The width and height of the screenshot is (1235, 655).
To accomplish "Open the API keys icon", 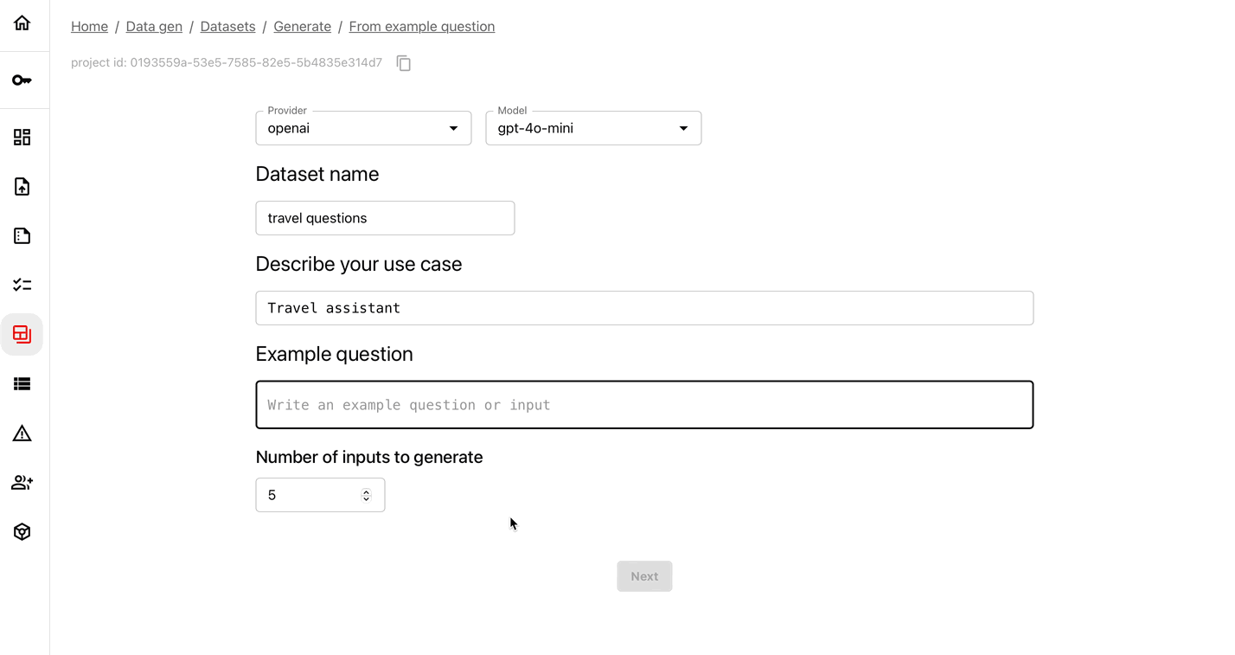I will point(22,80).
